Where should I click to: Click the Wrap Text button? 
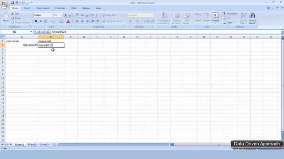coord(109,15)
